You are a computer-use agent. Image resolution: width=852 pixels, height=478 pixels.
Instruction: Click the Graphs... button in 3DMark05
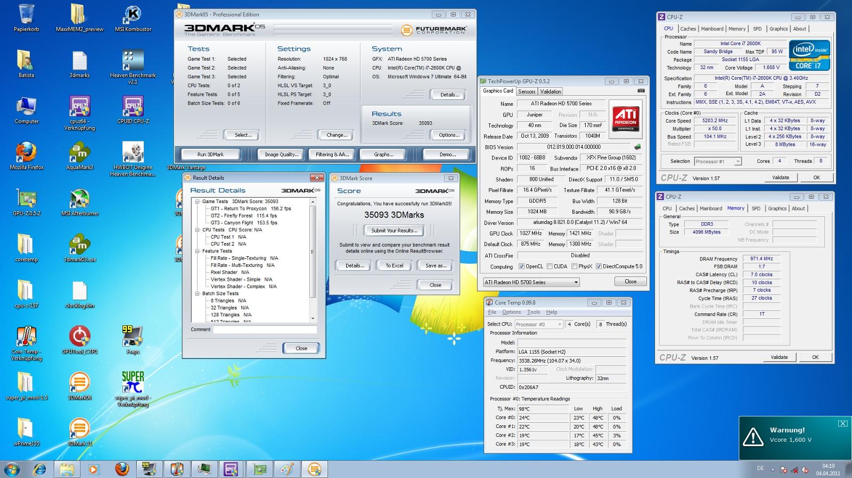(x=383, y=155)
